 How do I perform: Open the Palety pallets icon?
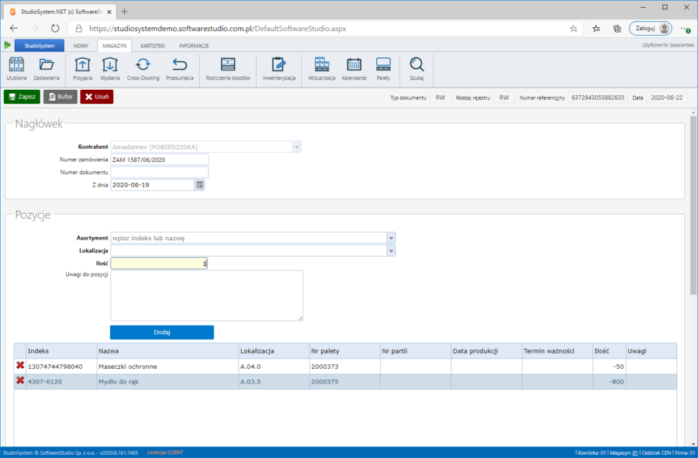click(x=383, y=68)
